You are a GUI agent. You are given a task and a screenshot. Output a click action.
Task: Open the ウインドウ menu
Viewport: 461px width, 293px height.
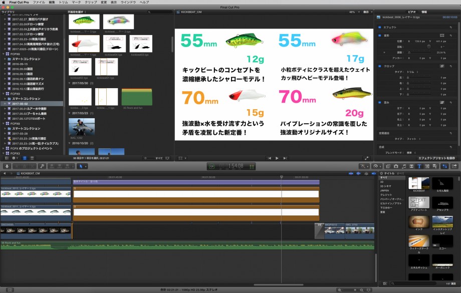[x=128, y=2]
